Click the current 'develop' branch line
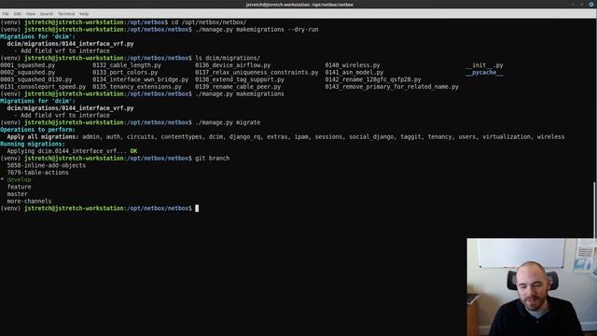This screenshot has height=336, width=597. (16, 180)
